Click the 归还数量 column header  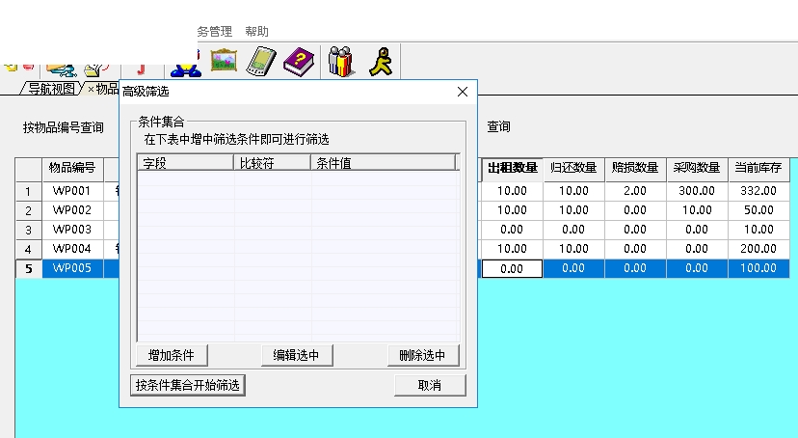[573, 168]
